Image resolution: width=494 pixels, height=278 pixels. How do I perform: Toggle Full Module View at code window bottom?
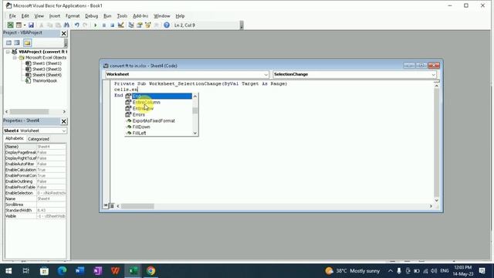coord(111,206)
